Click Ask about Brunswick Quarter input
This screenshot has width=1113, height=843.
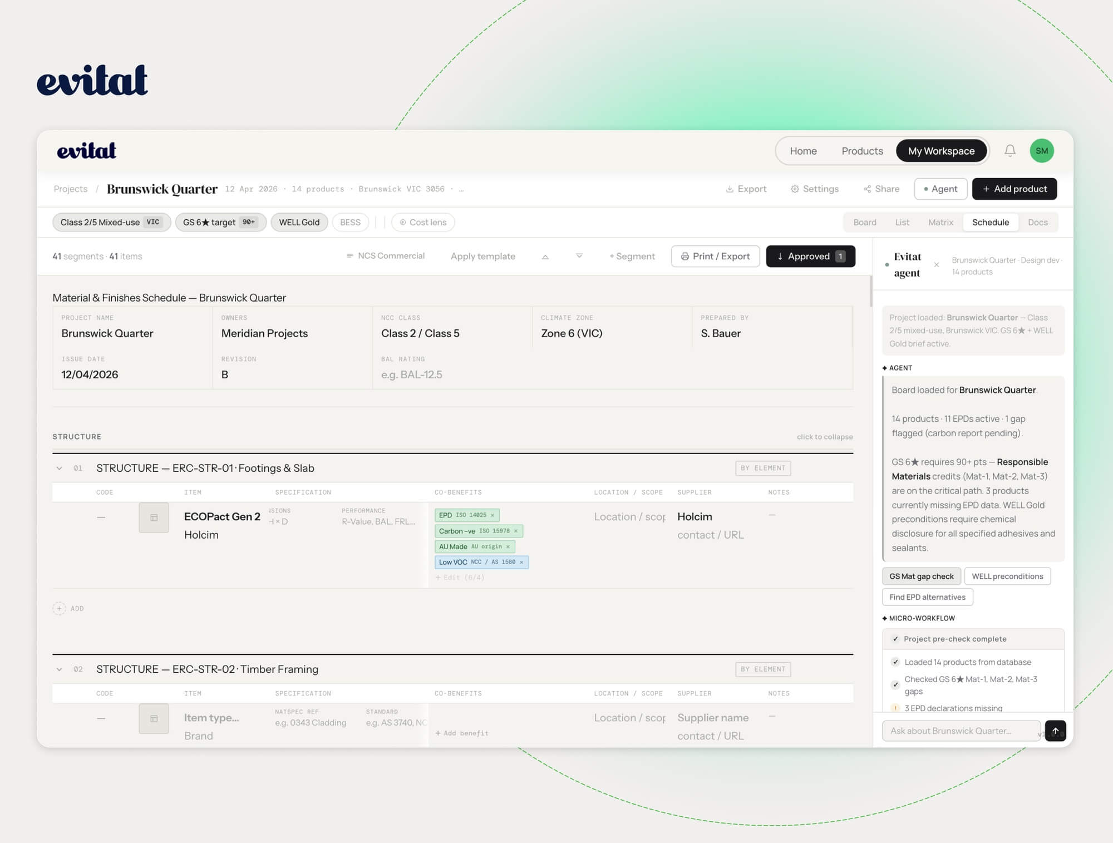click(961, 731)
